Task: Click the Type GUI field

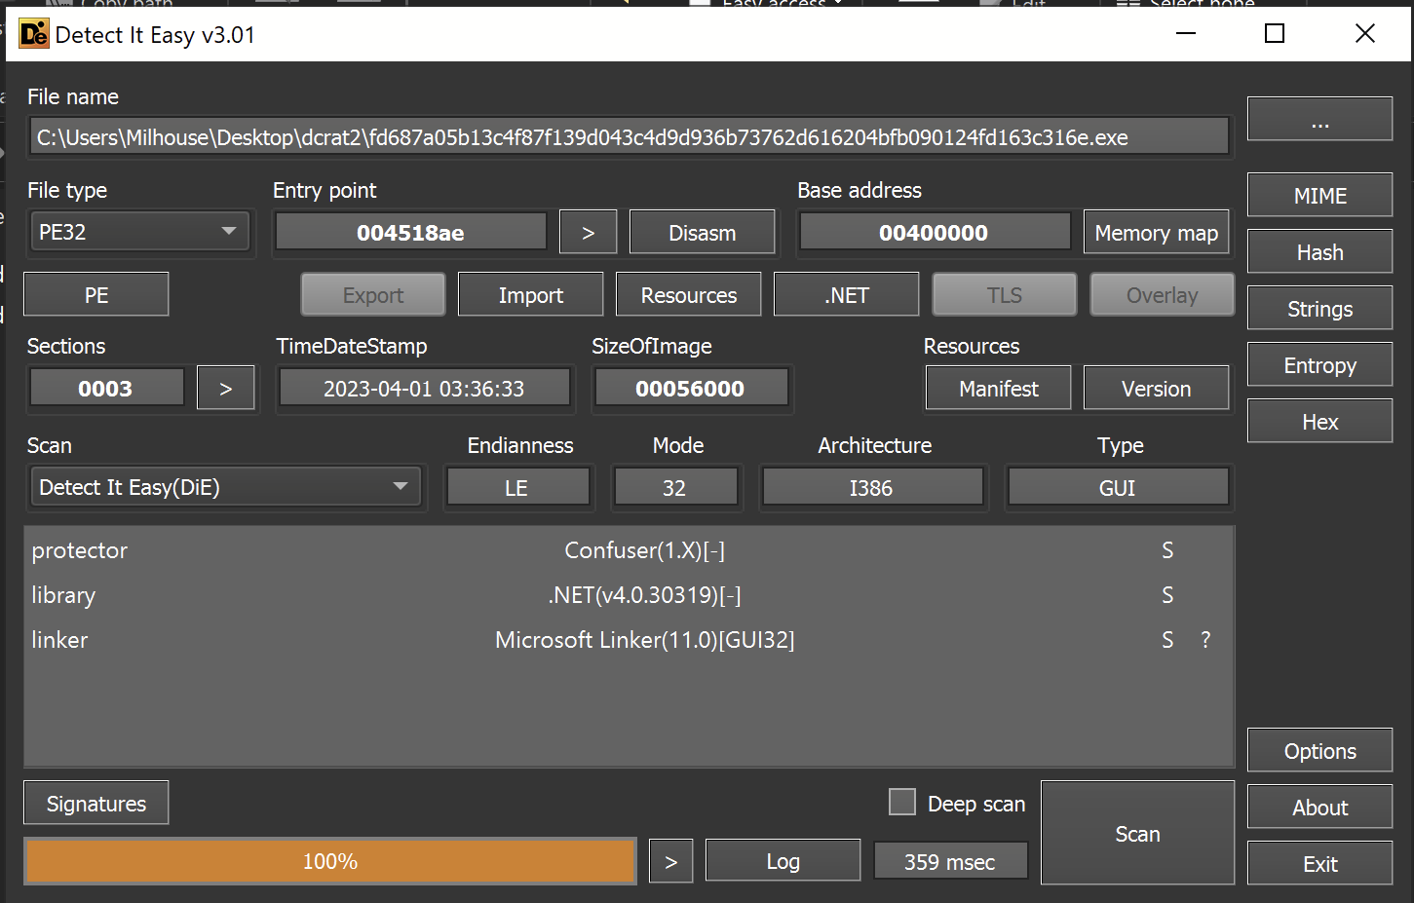Action: coord(1117,488)
